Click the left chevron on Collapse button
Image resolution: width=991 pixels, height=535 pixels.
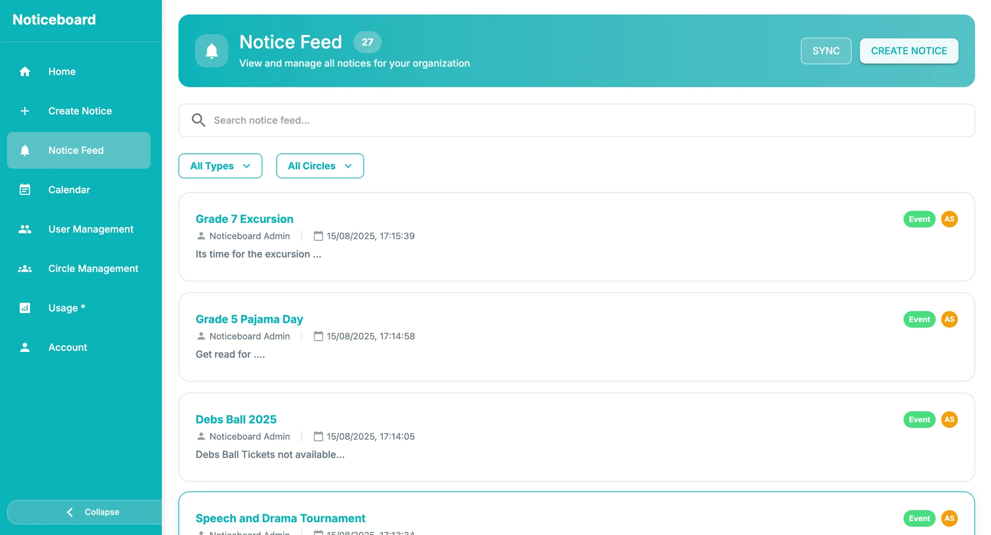coord(70,512)
